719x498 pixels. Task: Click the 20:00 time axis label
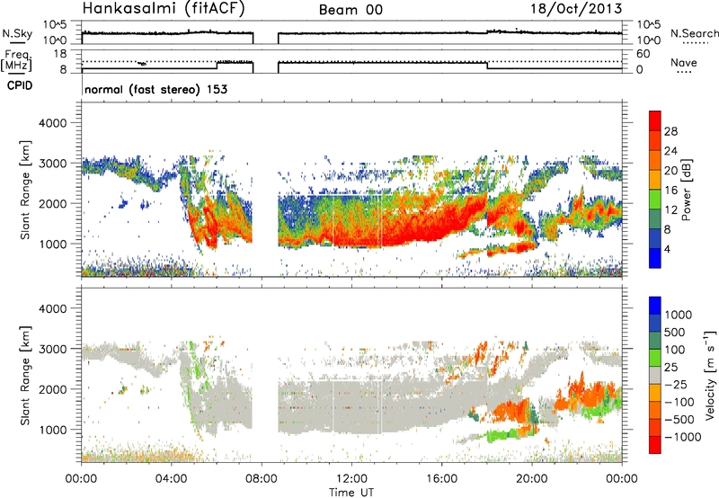(532, 479)
